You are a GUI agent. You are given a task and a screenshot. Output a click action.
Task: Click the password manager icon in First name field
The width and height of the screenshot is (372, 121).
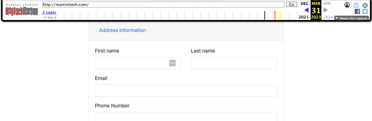click(172, 63)
